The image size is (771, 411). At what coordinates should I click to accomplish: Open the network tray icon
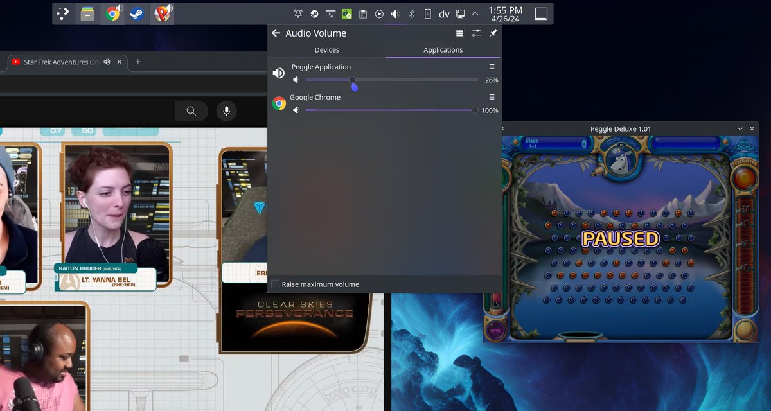[x=460, y=13]
